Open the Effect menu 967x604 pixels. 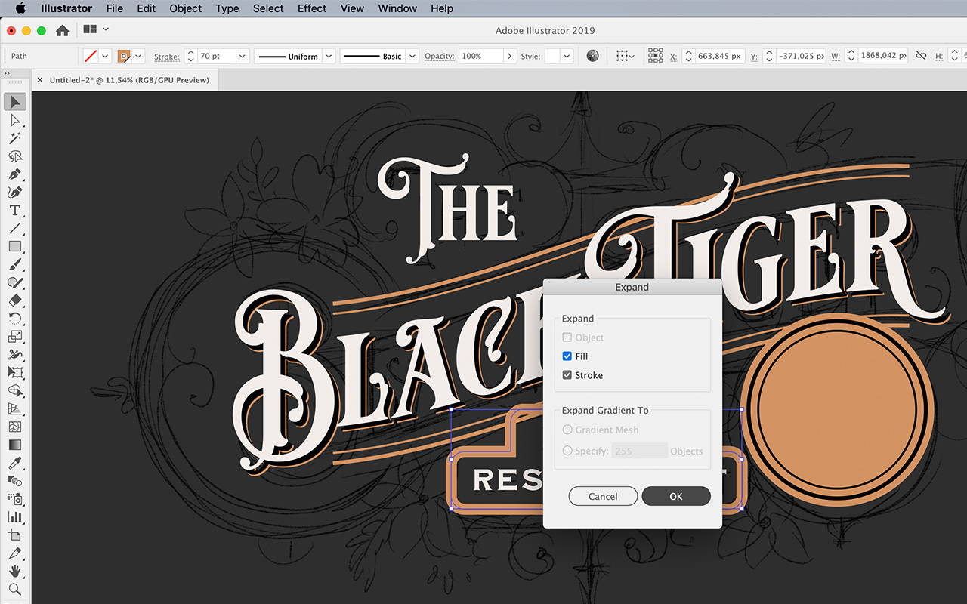312,8
